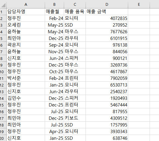The height and width of the screenshot is (141, 159).
Task: Select column D header
Action: coord(107,5)
